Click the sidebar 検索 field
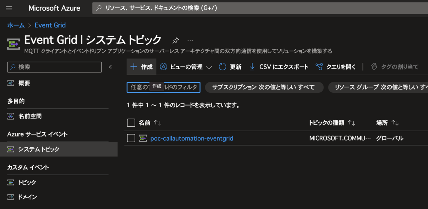Image resolution: width=428 pixels, height=209 pixels. tap(55, 67)
